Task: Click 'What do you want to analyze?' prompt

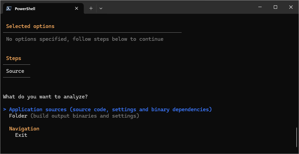Action: (x=45, y=97)
